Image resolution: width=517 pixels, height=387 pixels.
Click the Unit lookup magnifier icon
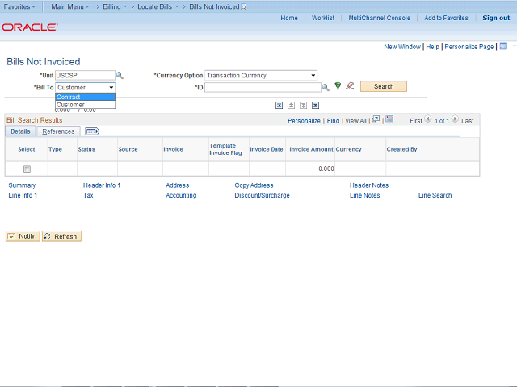tap(120, 76)
